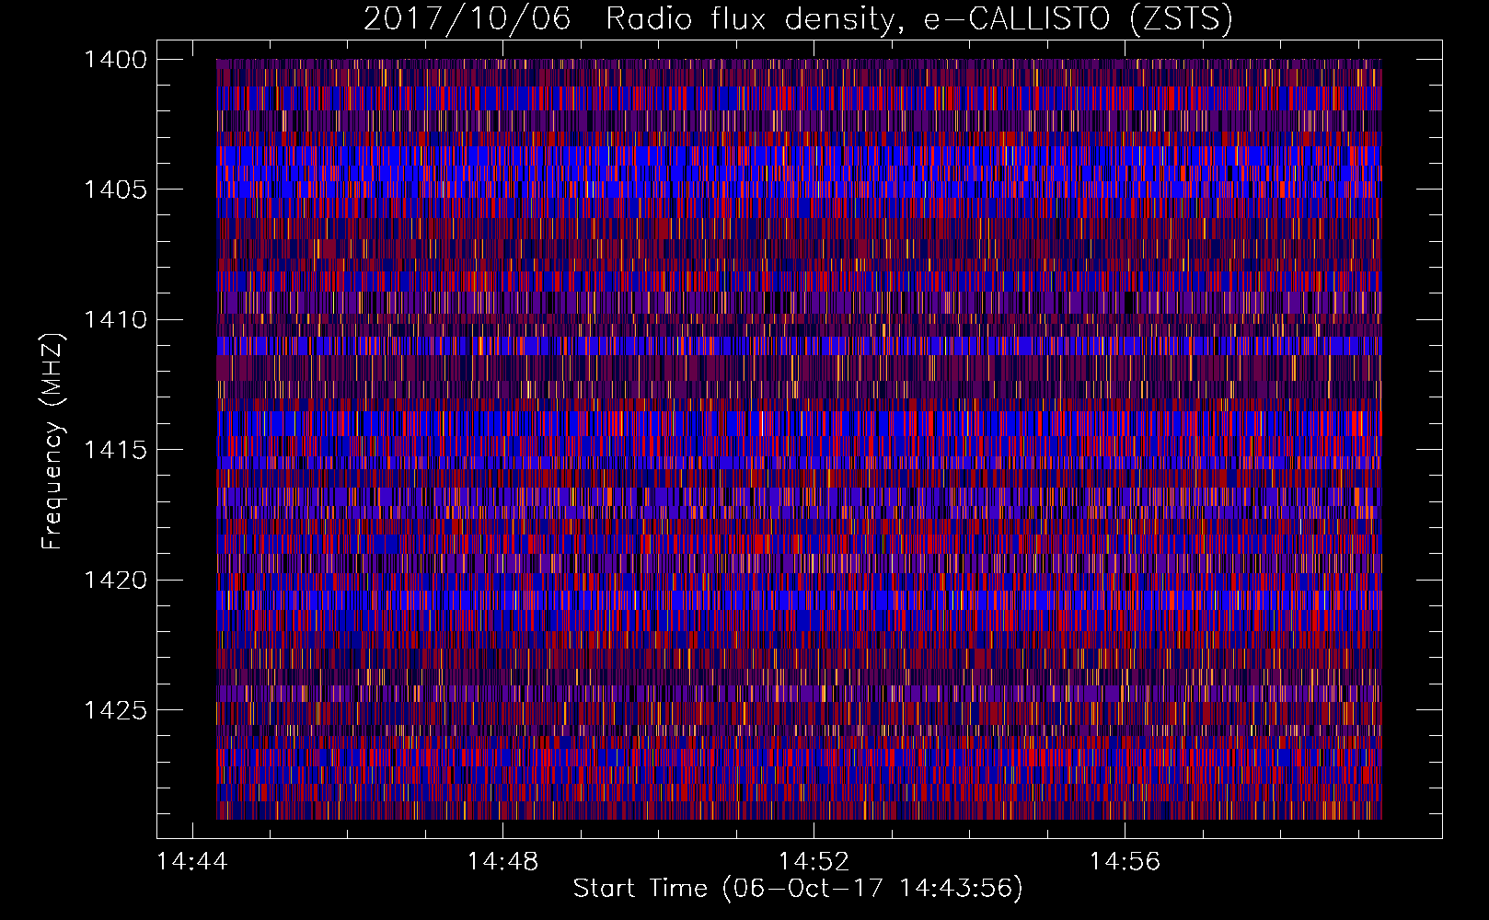The width and height of the screenshot is (1489, 920).
Task: Select the 1415 frequency tick label
Action: point(115,450)
